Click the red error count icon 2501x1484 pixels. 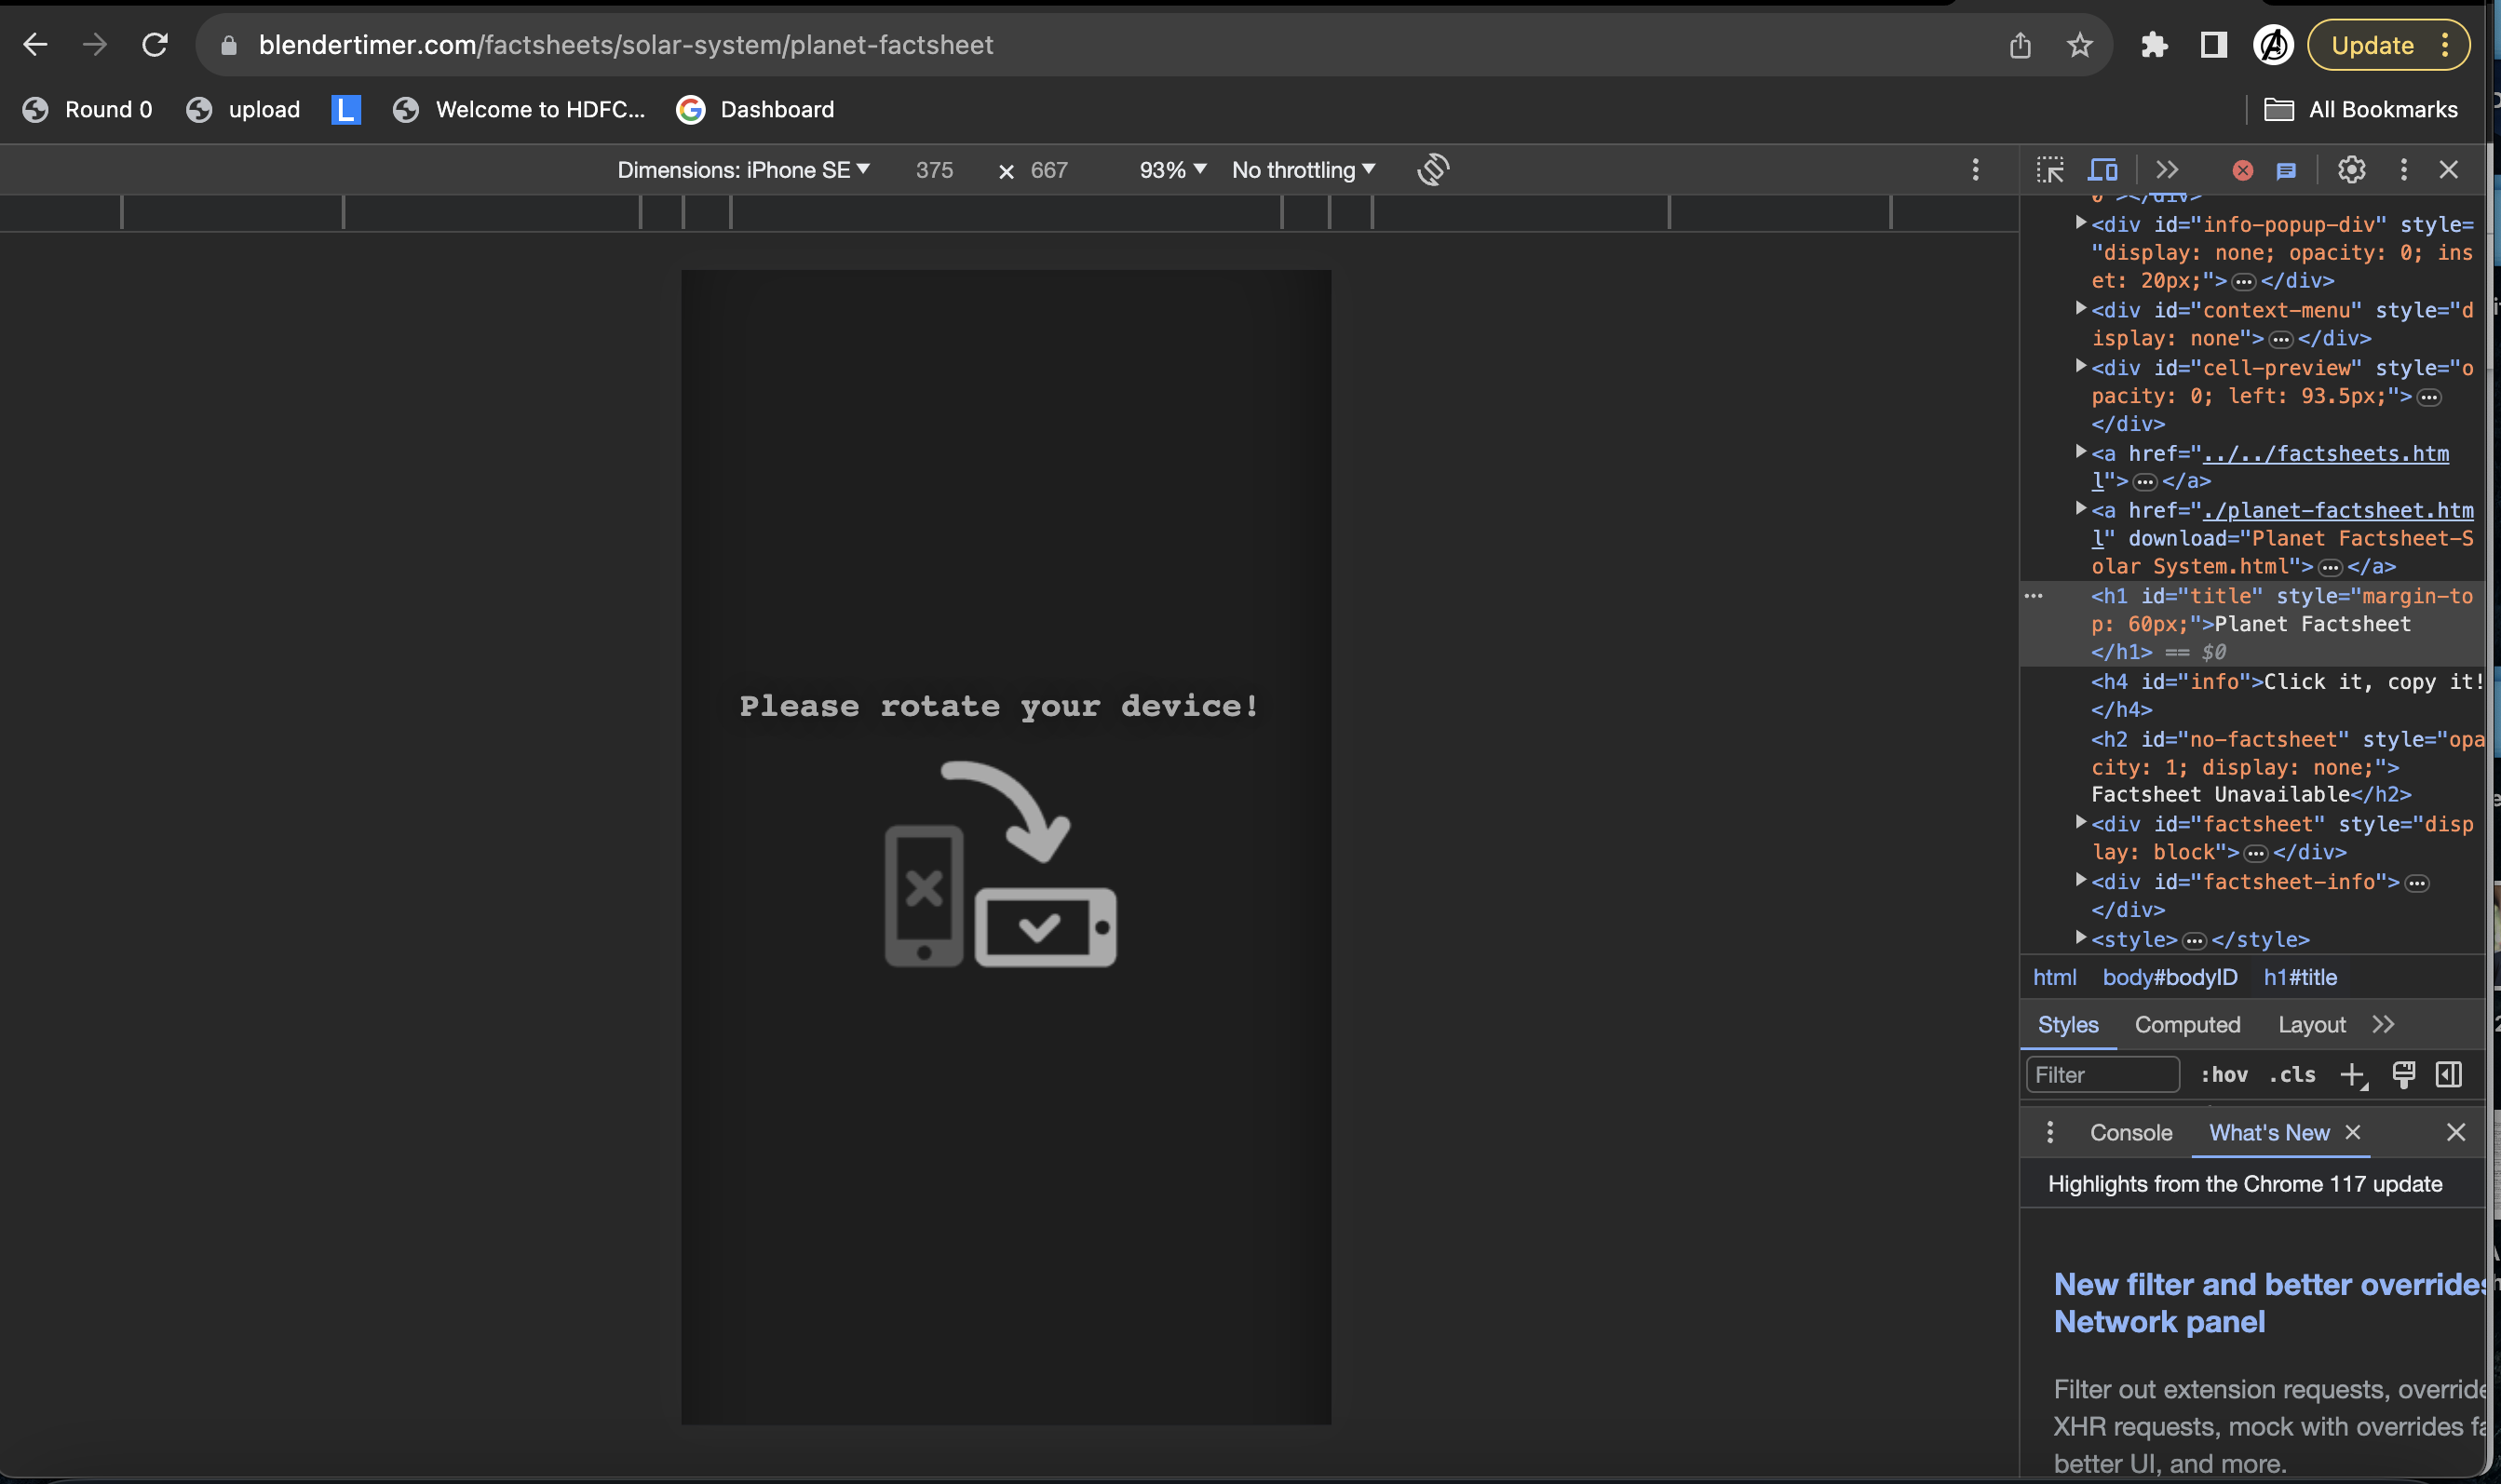[x=2242, y=171]
